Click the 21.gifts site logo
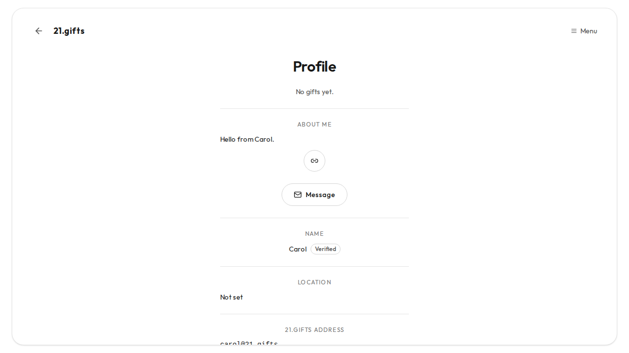Image resolution: width=629 pixels, height=353 pixels. pos(69,31)
